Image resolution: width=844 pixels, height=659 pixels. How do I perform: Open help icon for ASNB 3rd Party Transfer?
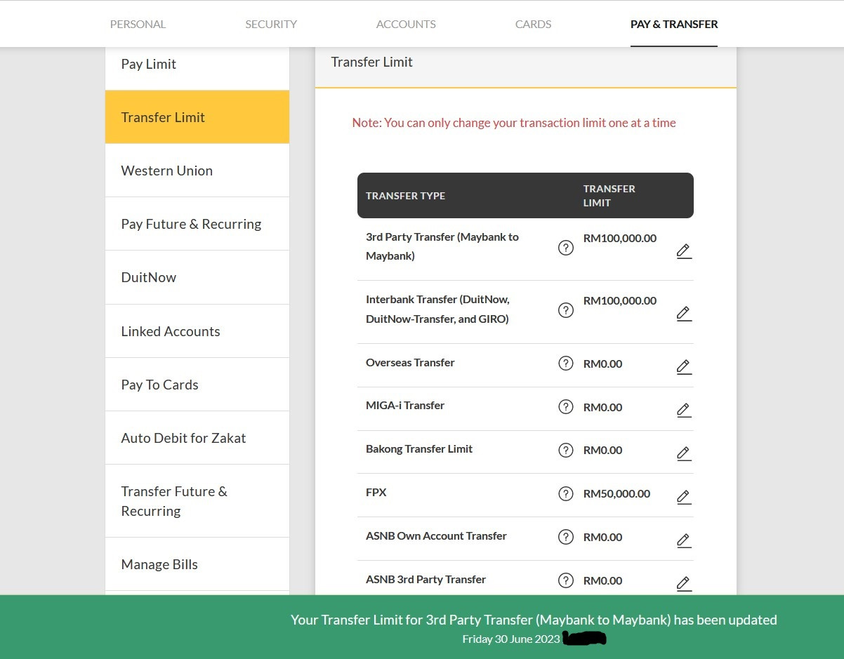[566, 580]
